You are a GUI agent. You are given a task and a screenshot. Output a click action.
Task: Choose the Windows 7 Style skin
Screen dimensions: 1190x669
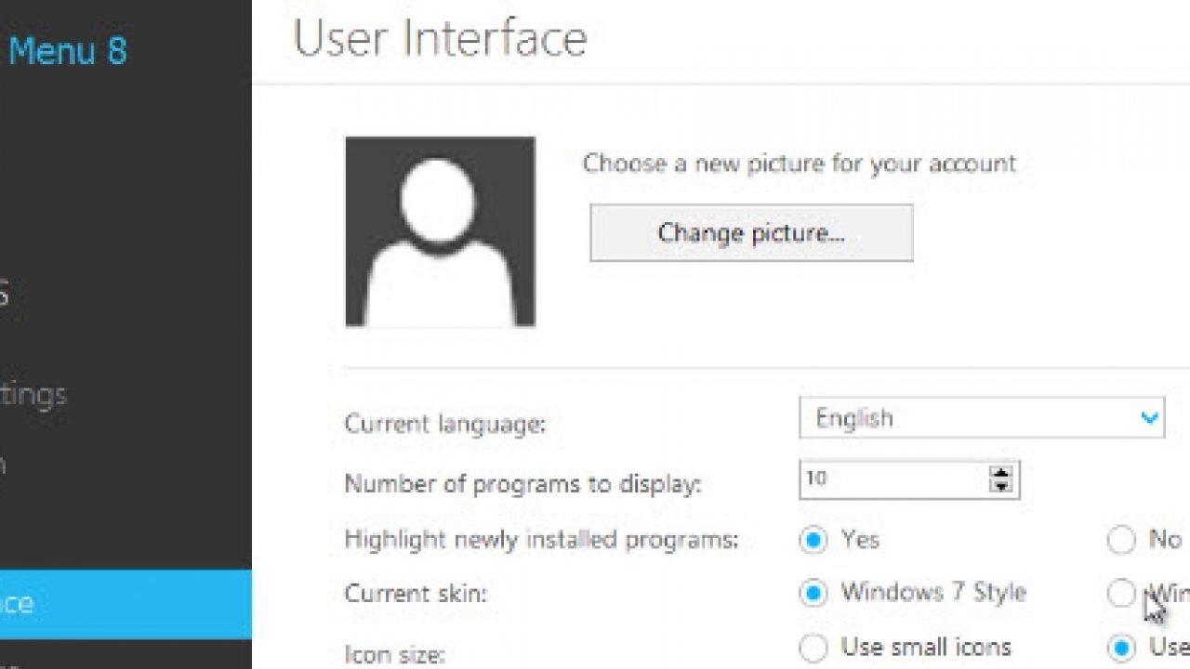pyautogui.click(x=813, y=593)
